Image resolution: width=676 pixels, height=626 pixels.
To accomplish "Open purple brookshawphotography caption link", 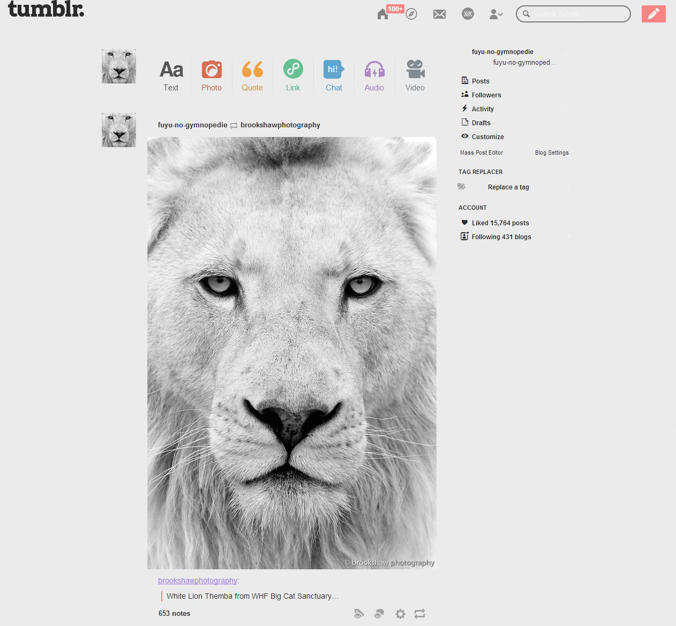I will [x=198, y=581].
